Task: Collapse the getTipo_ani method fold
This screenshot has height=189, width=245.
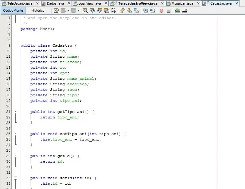Action: click(x=15, y=111)
